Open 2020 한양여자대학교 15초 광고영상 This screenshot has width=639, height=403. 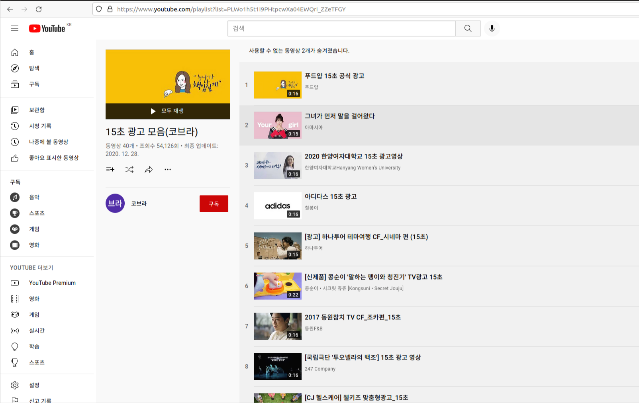pos(354,156)
